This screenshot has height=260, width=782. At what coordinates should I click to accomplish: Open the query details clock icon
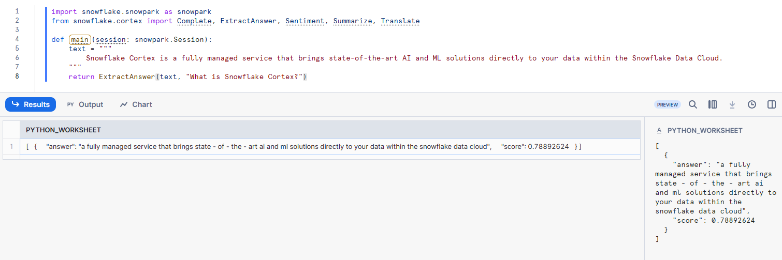point(752,104)
